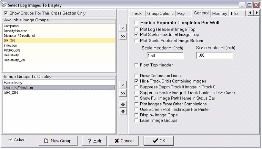Image resolution: width=262 pixels, height=149 pixels.
Task: Enable Label Image Groups checkbox
Action: coord(137,121)
